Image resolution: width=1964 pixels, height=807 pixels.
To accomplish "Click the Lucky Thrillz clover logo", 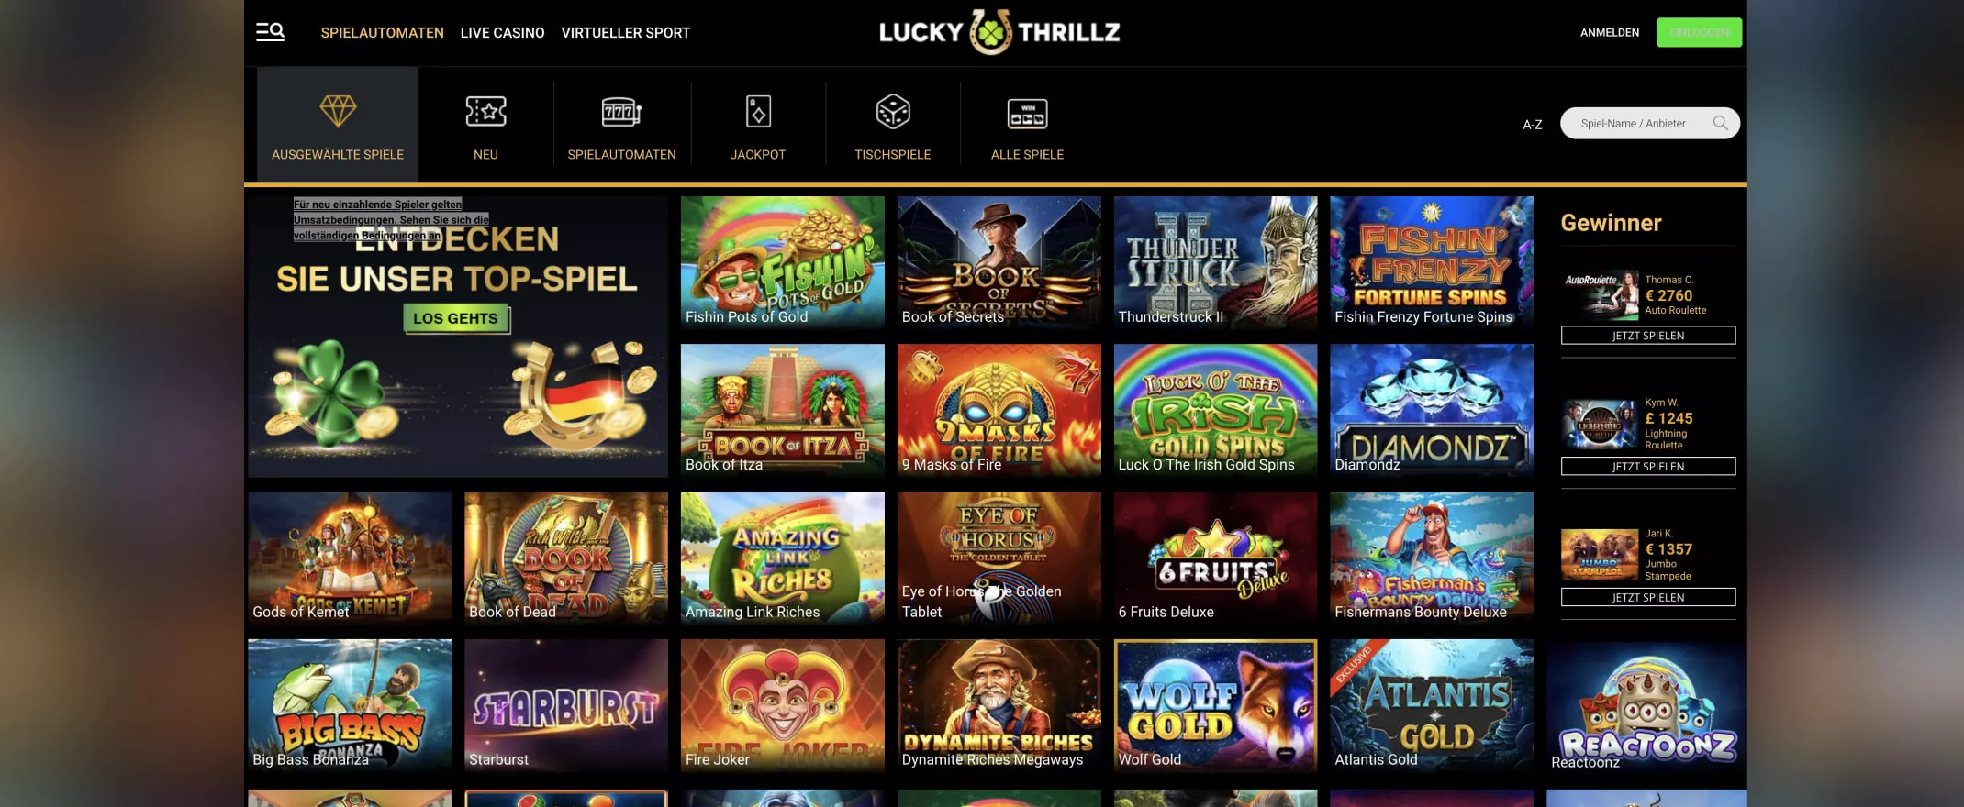I will 991,33.
